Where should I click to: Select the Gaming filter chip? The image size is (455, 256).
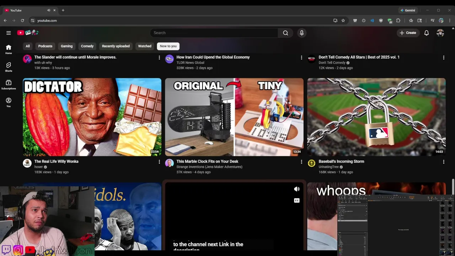pyautogui.click(x=66, y=46)
